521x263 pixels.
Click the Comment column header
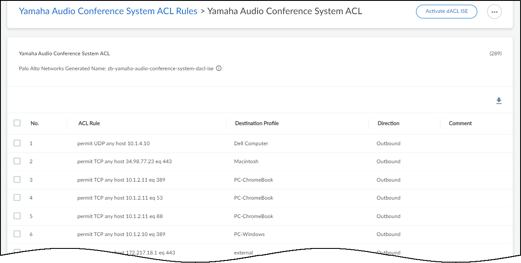pos(460,123)
